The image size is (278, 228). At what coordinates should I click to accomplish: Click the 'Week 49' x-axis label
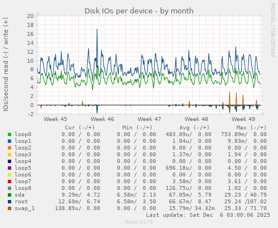click(x=243, y=119)
